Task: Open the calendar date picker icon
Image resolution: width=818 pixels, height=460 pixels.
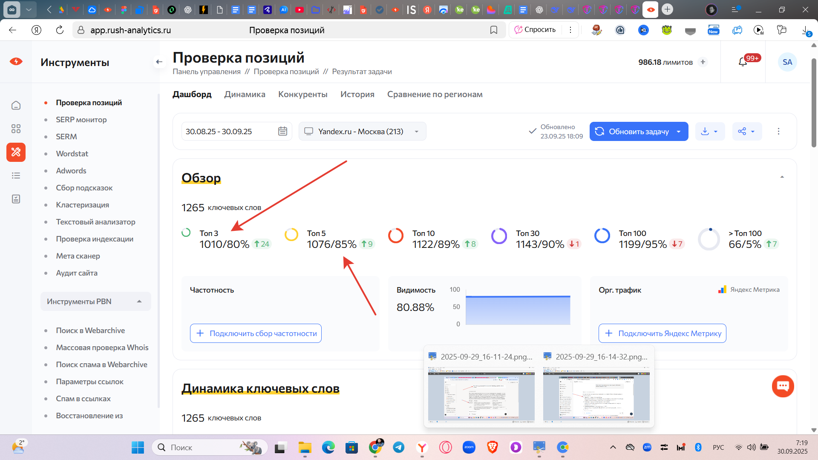Action: coord(282,131)
